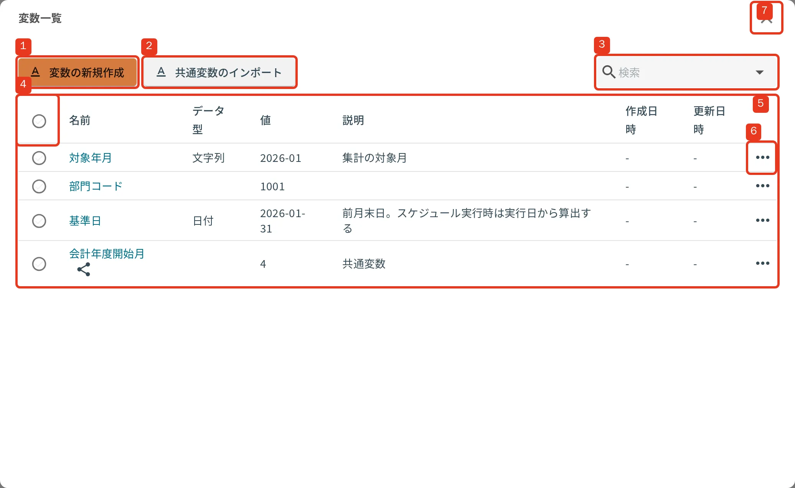Close the 変数一覧 dialog

point(766,18)
